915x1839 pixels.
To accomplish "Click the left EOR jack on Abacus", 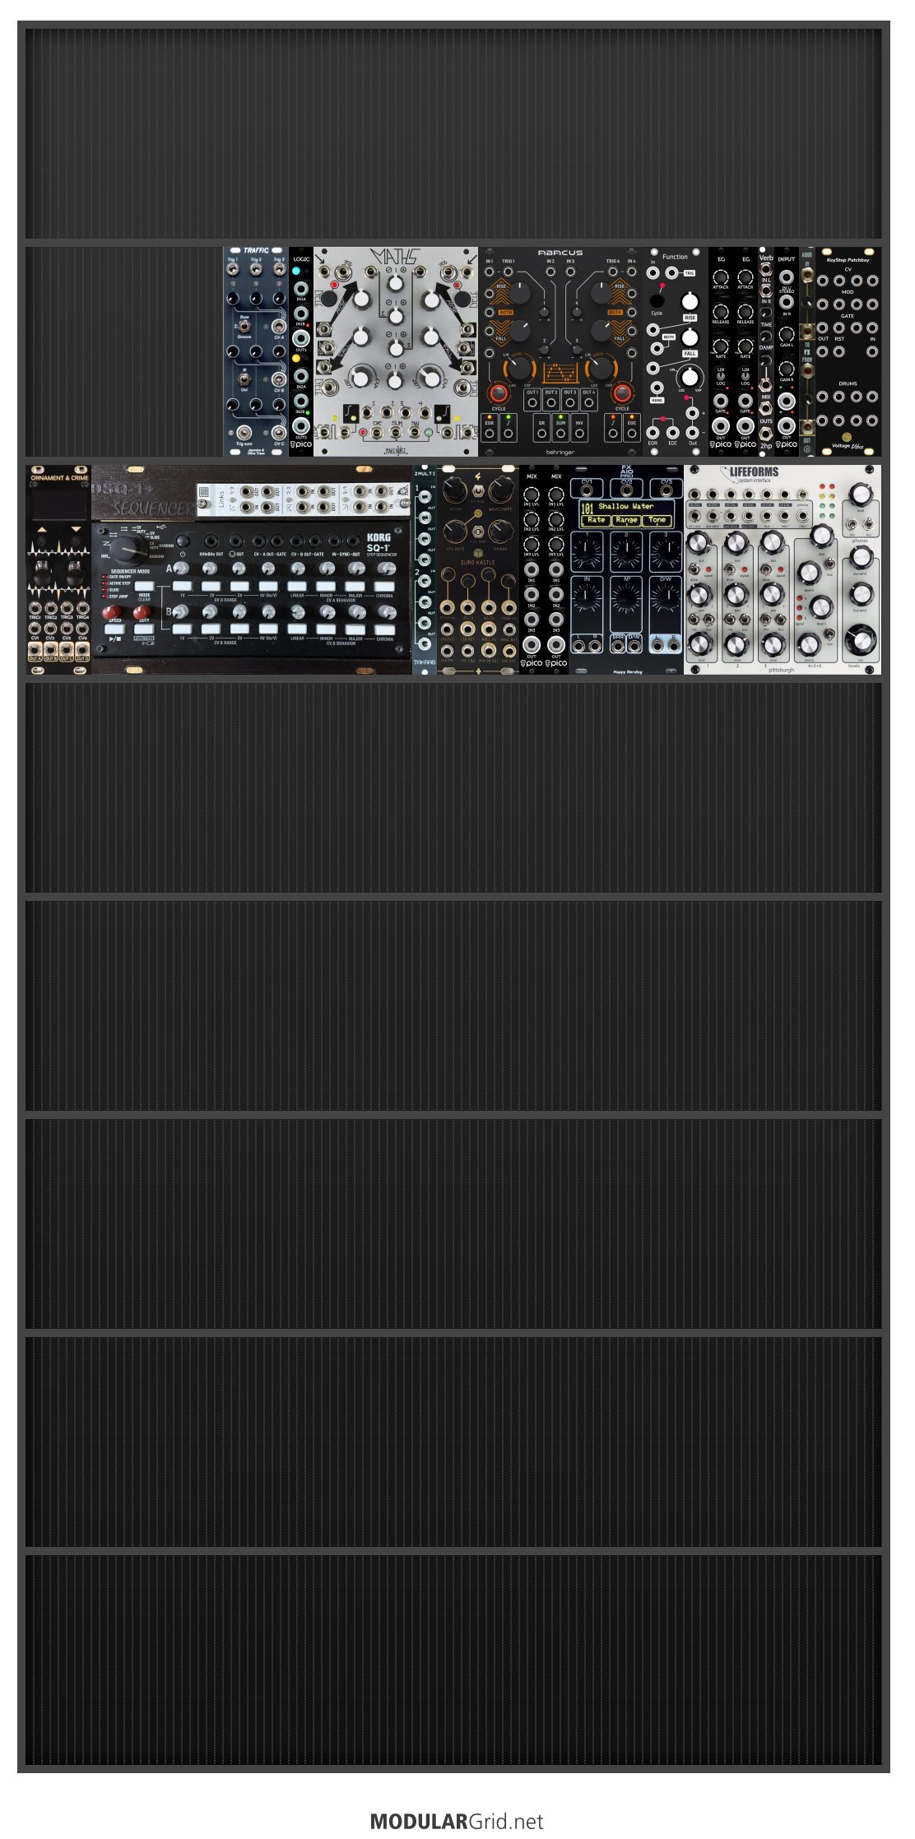I will pyautogui.click(x=490, y=433).
